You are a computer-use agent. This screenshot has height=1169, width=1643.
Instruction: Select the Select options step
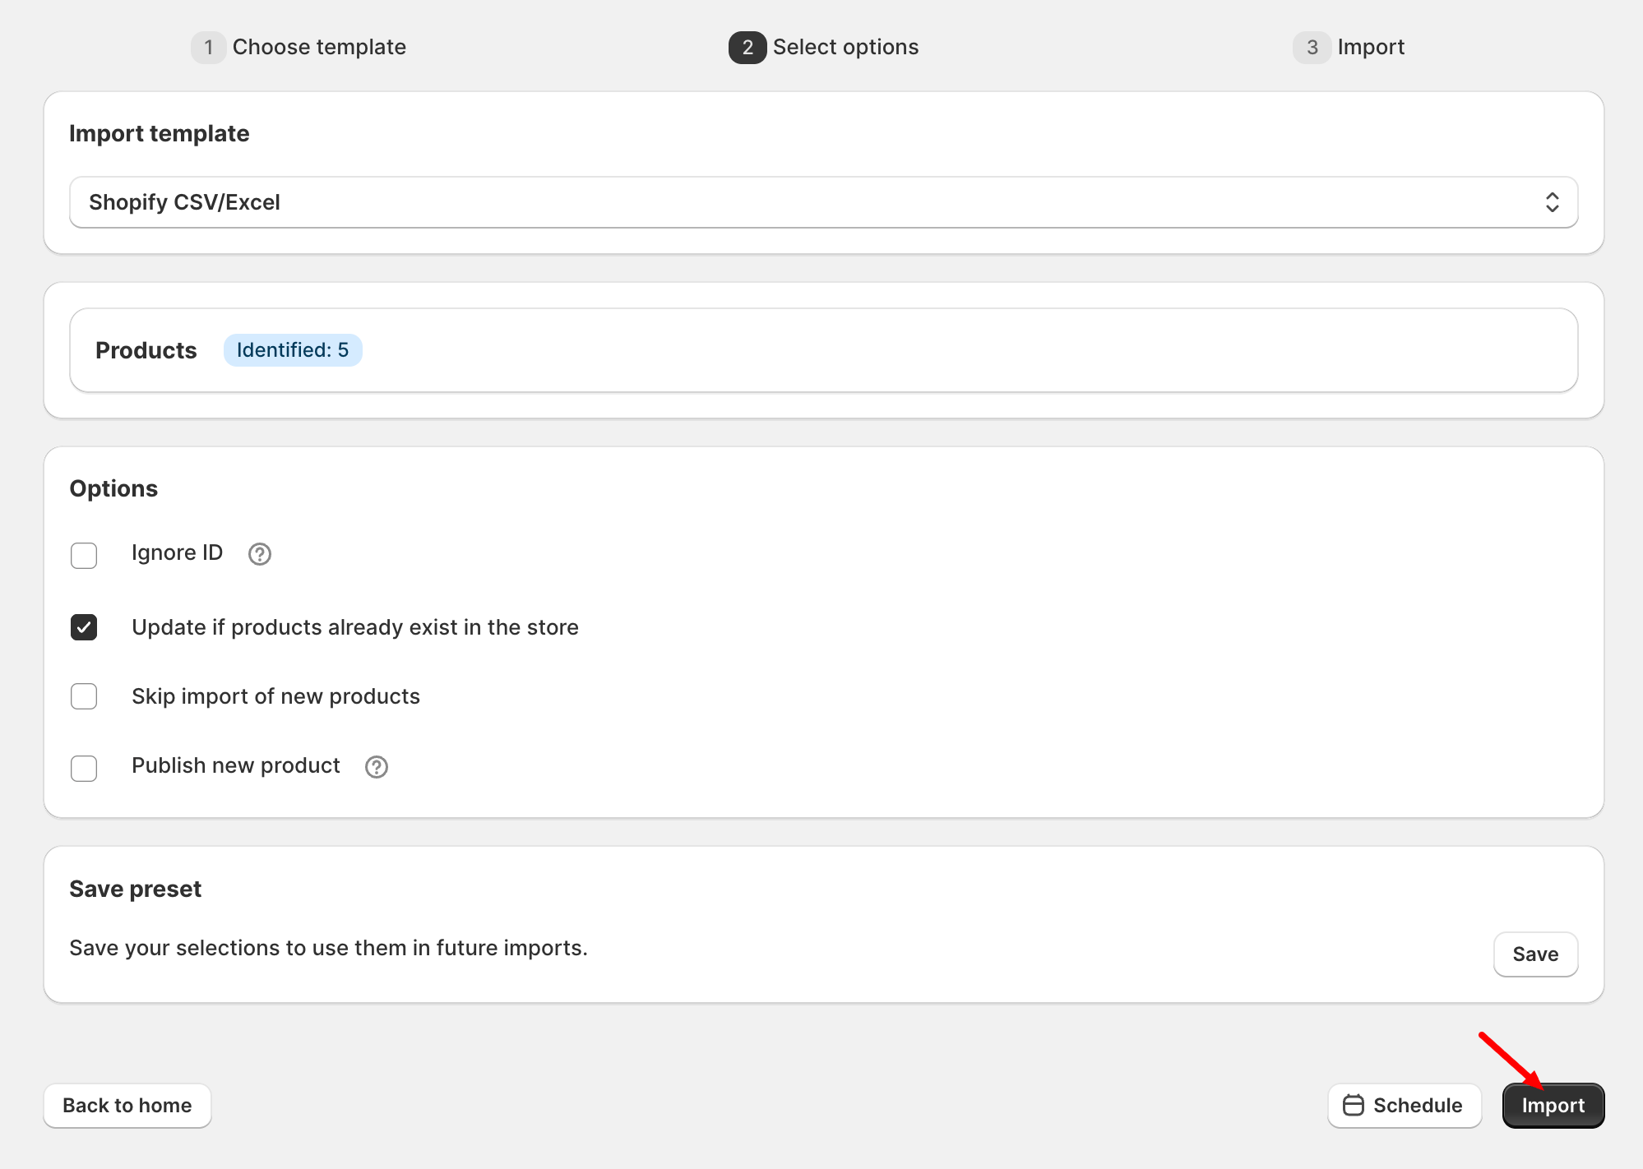[845, 47]
